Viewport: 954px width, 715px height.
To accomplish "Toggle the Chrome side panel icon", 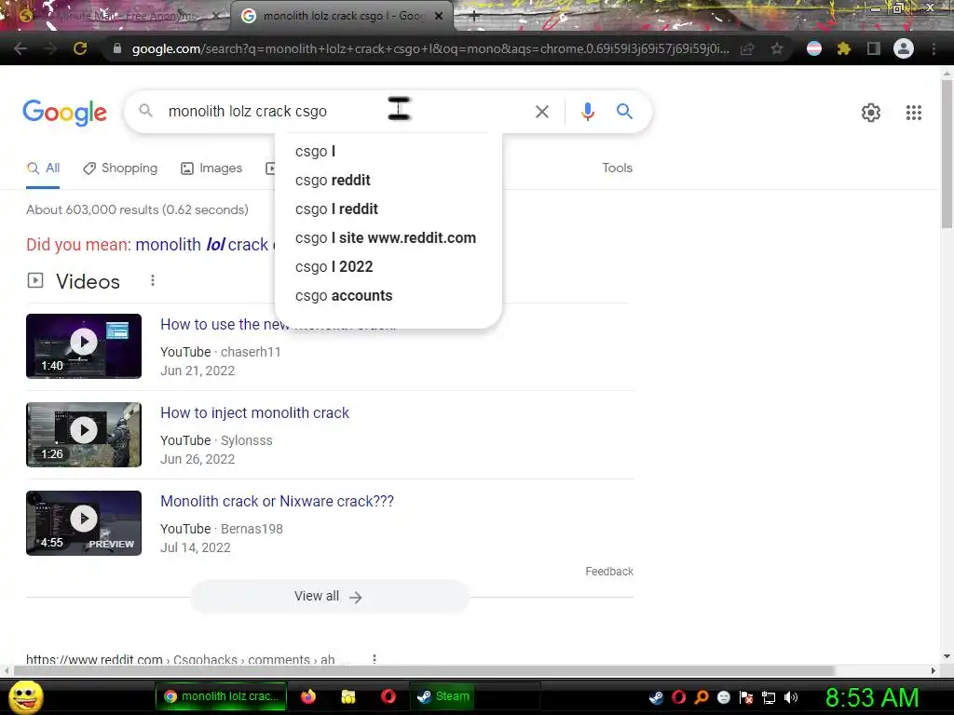I will (873, 48).
